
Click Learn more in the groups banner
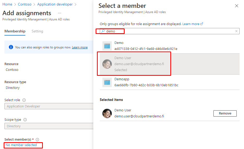(80, 47)
